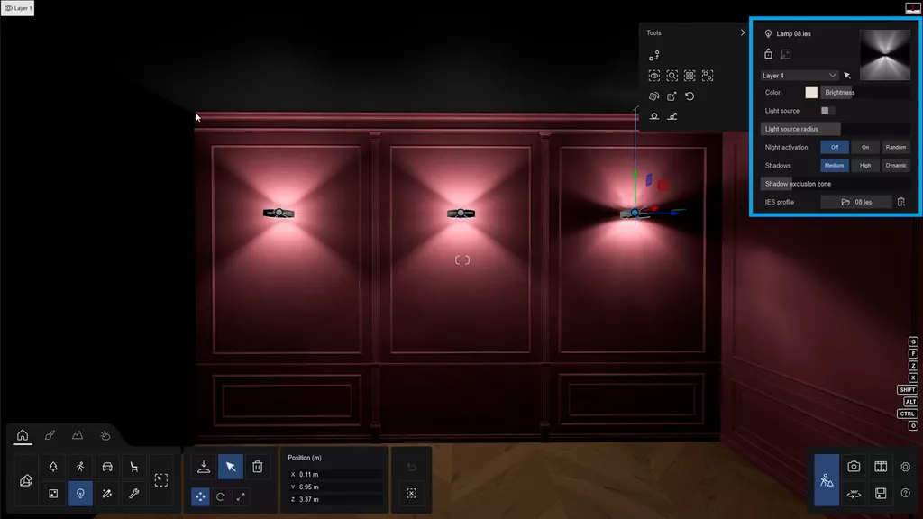Switch to the Terrain mountain tab
Screen dimensions: 923x519
(78, 435)
